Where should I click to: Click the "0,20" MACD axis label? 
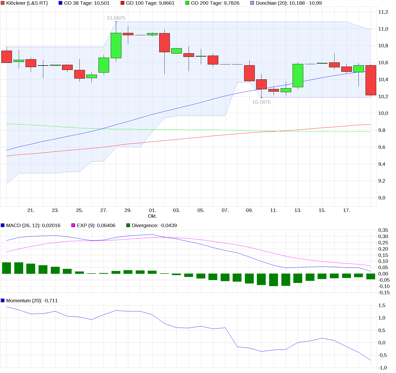point(383,249)
